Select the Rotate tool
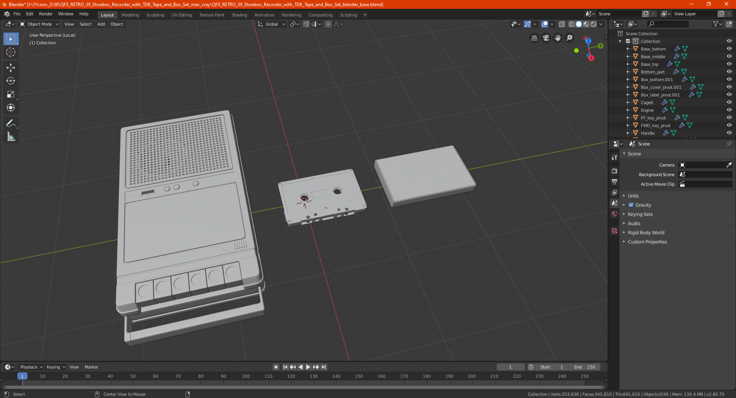736x398 pixels. point(11,81)
